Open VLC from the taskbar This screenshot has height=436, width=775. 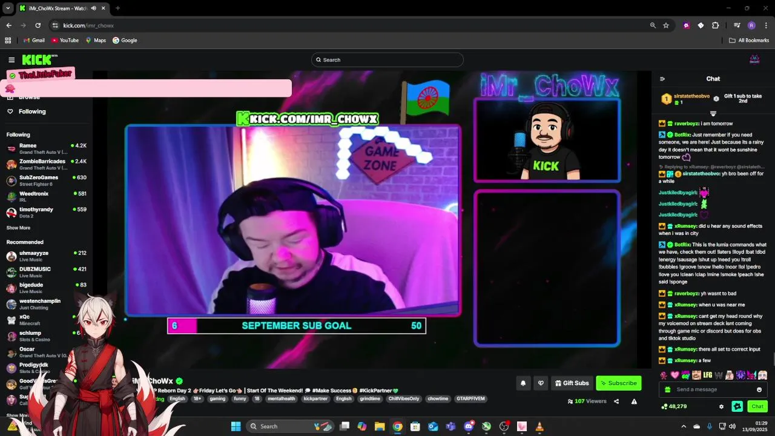point(539,426)
